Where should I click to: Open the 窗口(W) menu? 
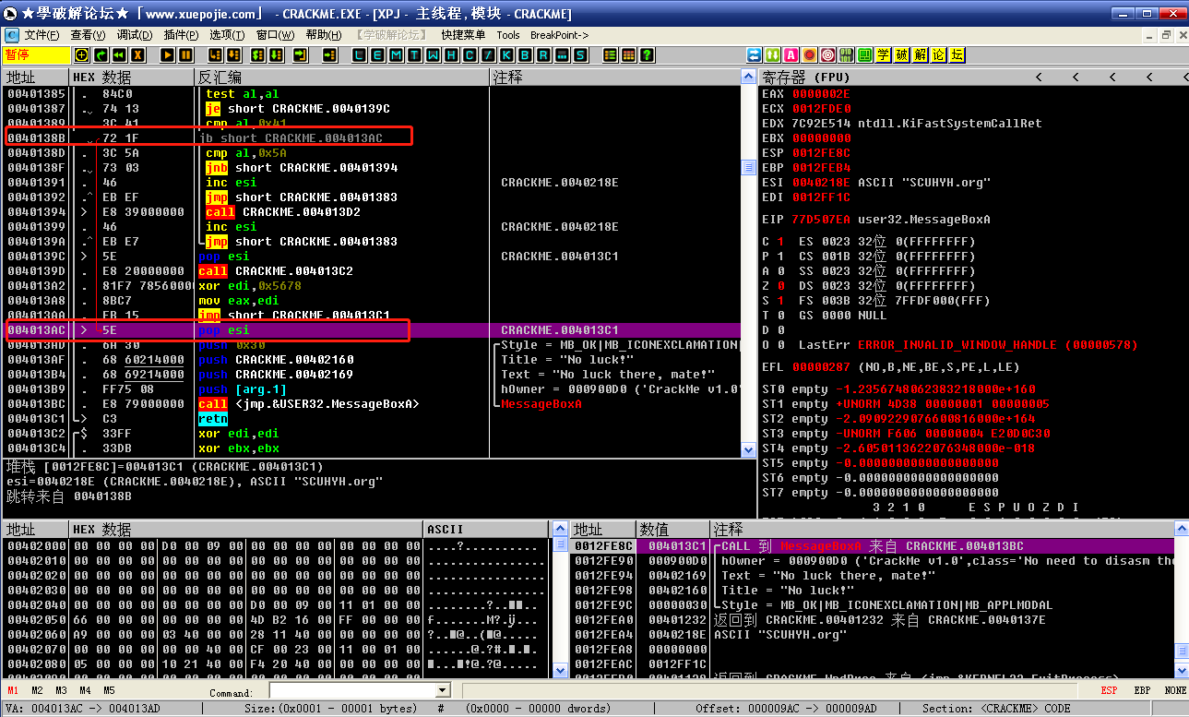click(275, 35)
